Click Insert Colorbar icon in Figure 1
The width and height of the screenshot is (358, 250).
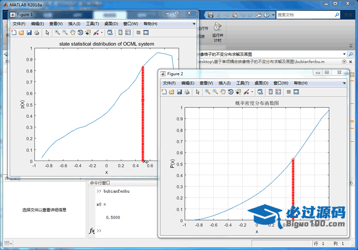point(120,32)
